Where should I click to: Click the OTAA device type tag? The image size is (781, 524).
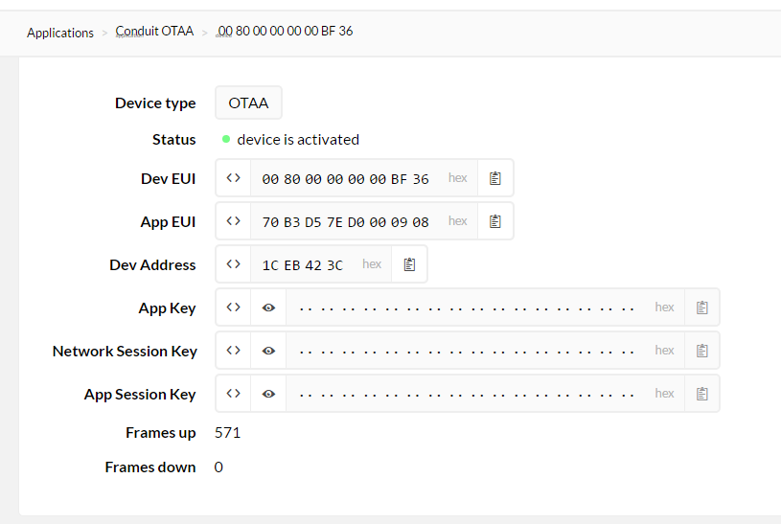(x=248, y=103)
